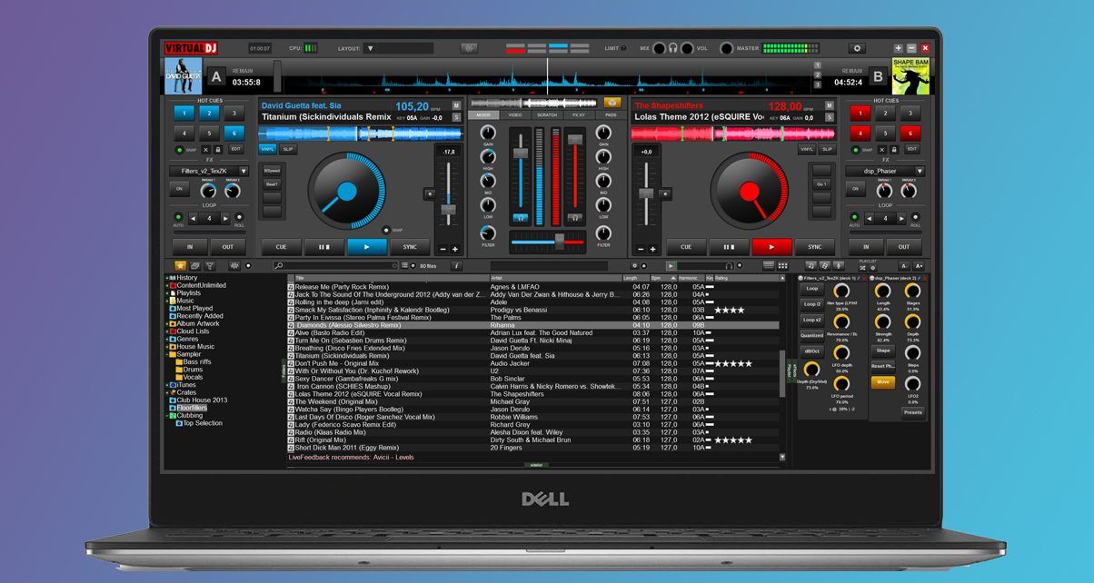Switch to the Video tab in mixer
1094x583 pixels.
[515, 115]
